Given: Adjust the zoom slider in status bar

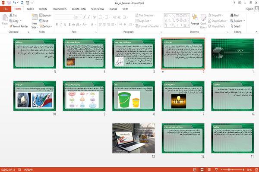Looking at the screenshot, I should [229, 170].
